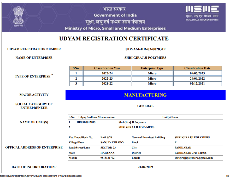230x178 pixels.
Task: Select district value FARIDABAD , Pin 121005
Action: pos(191,153)
